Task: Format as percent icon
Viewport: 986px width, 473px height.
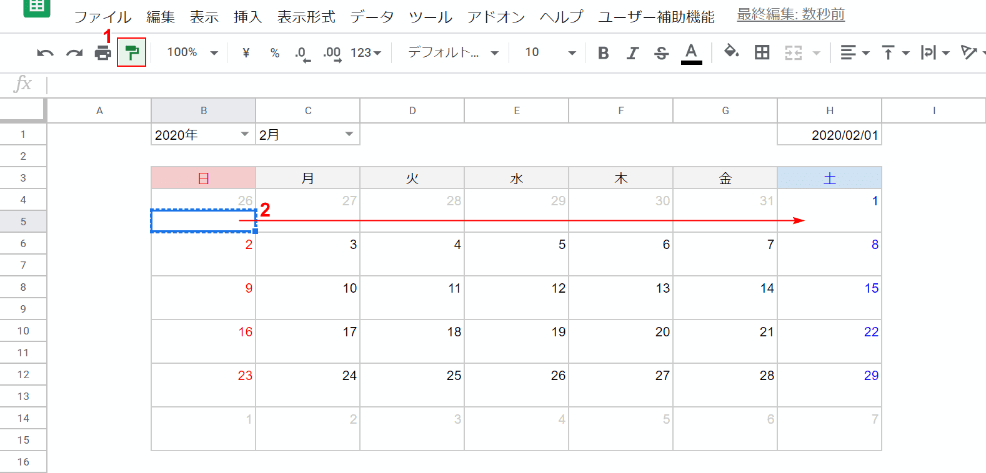Action: (x=275, y=52)
